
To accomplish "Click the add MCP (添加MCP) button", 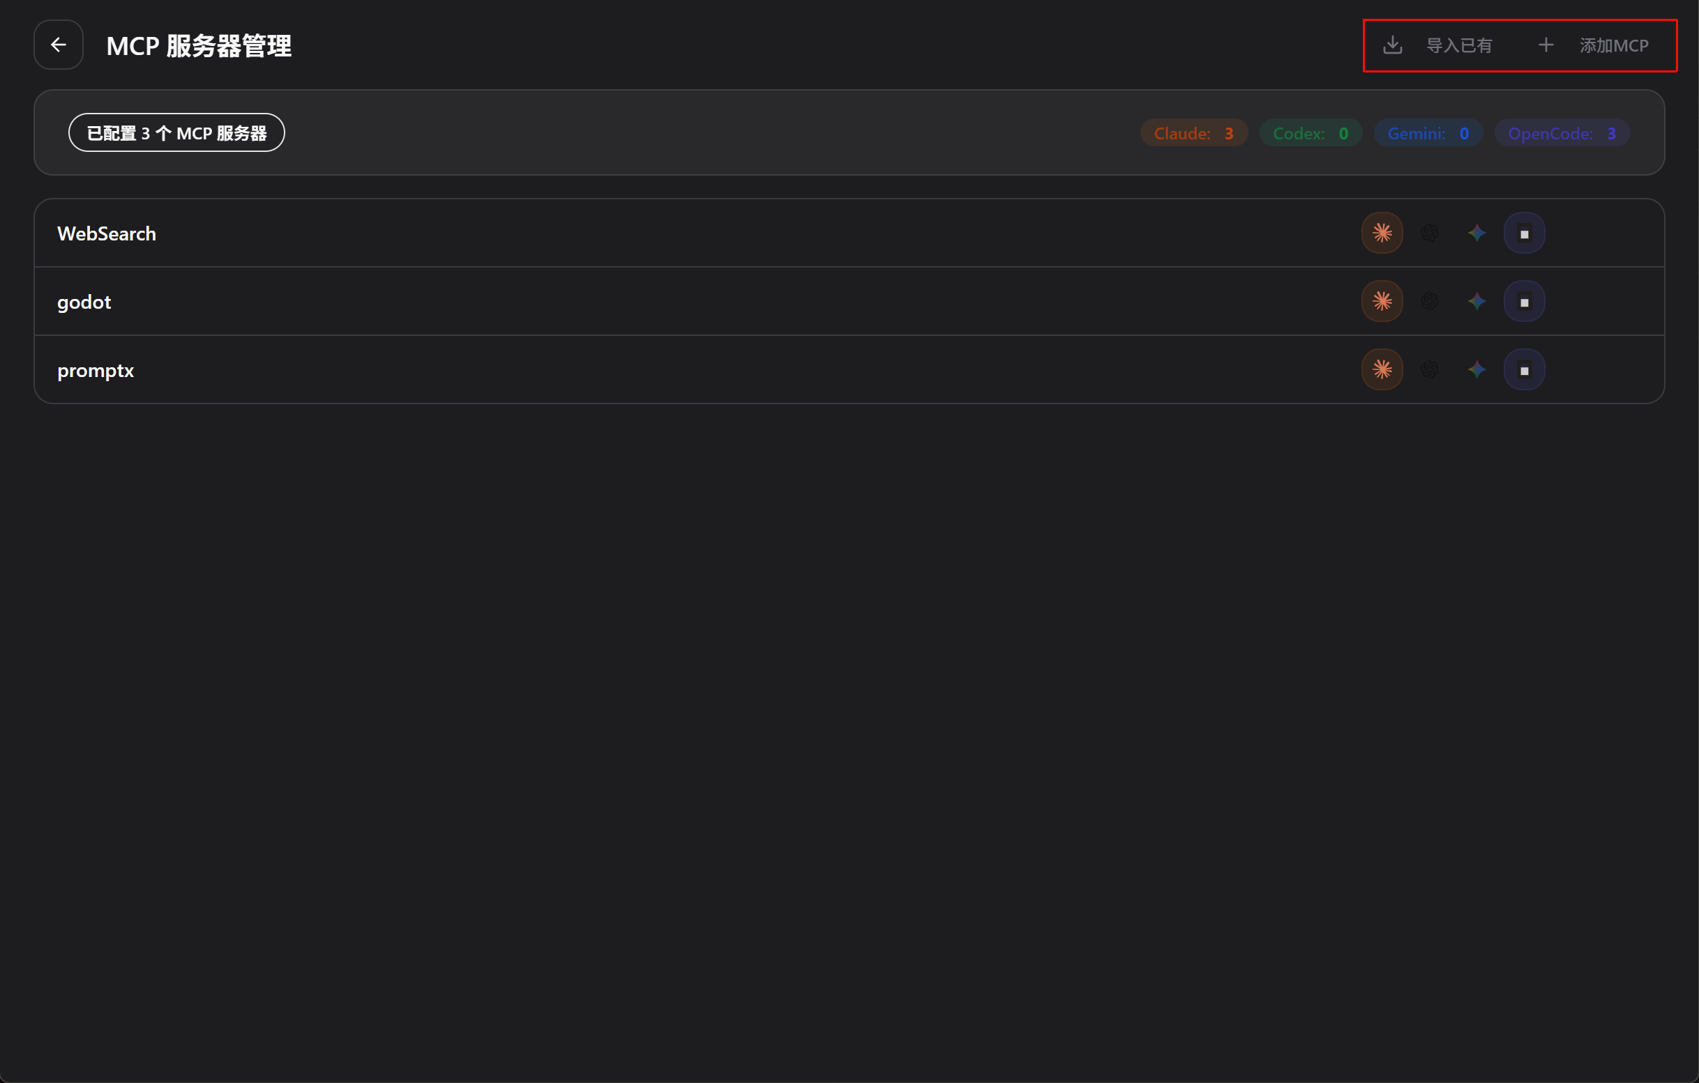I will coord(1593,46).
